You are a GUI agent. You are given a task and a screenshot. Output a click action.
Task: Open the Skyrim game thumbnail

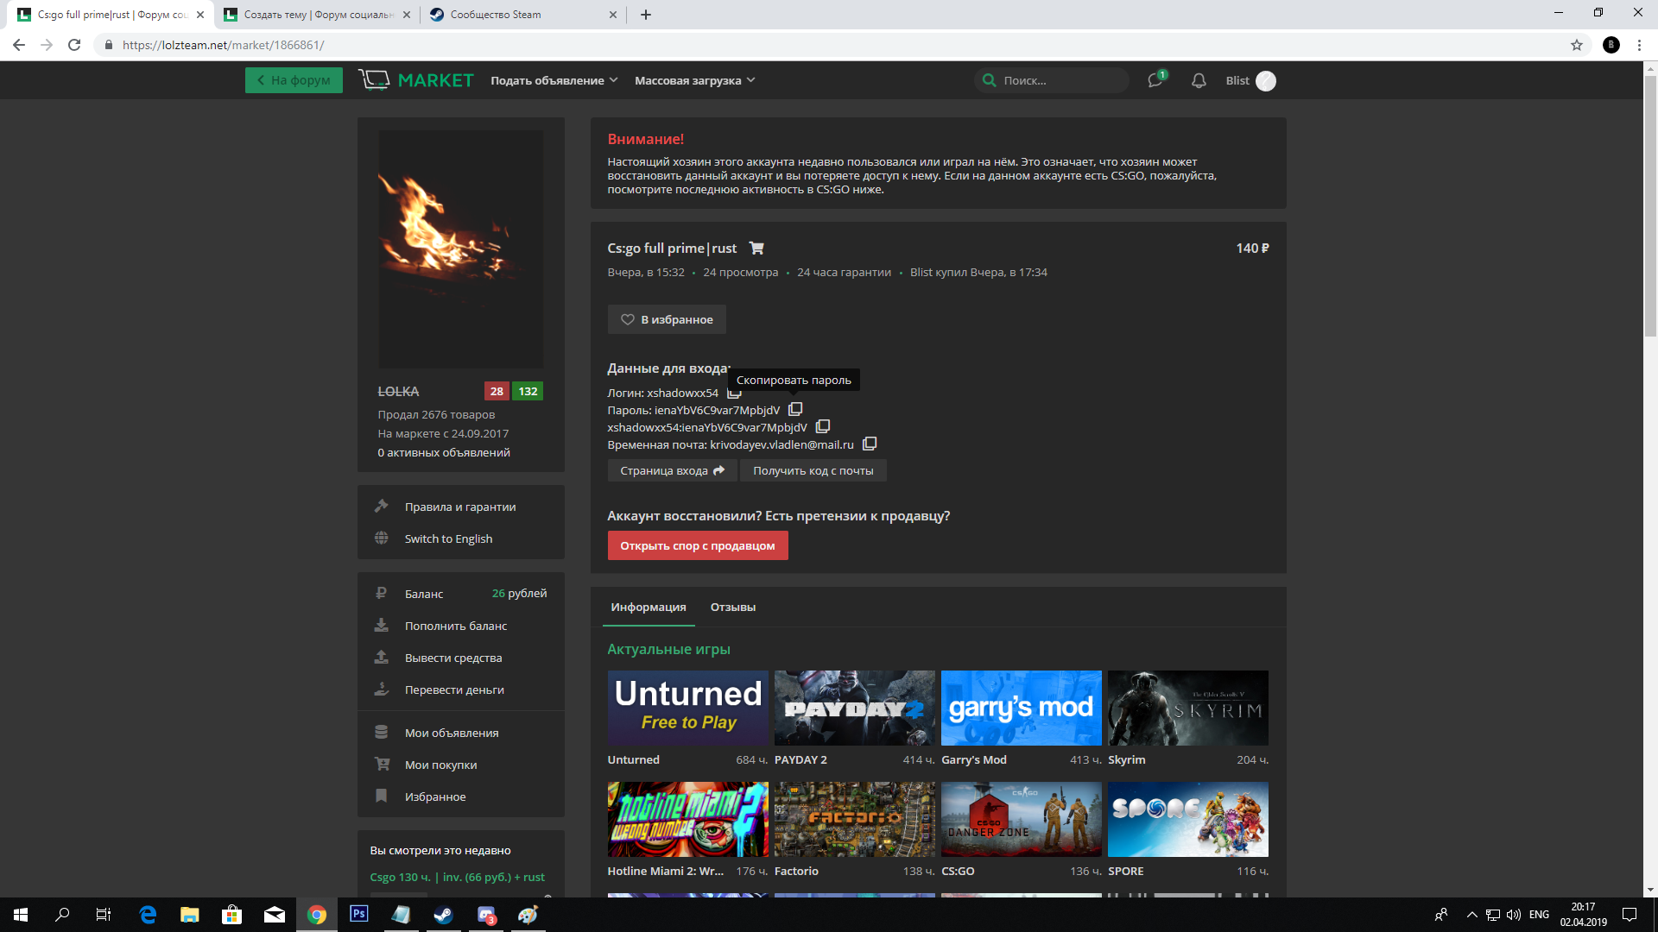point(1187,708)
